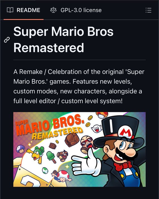
Task: Click the red M emblem on Mario's hat
Action: (125, 132)
